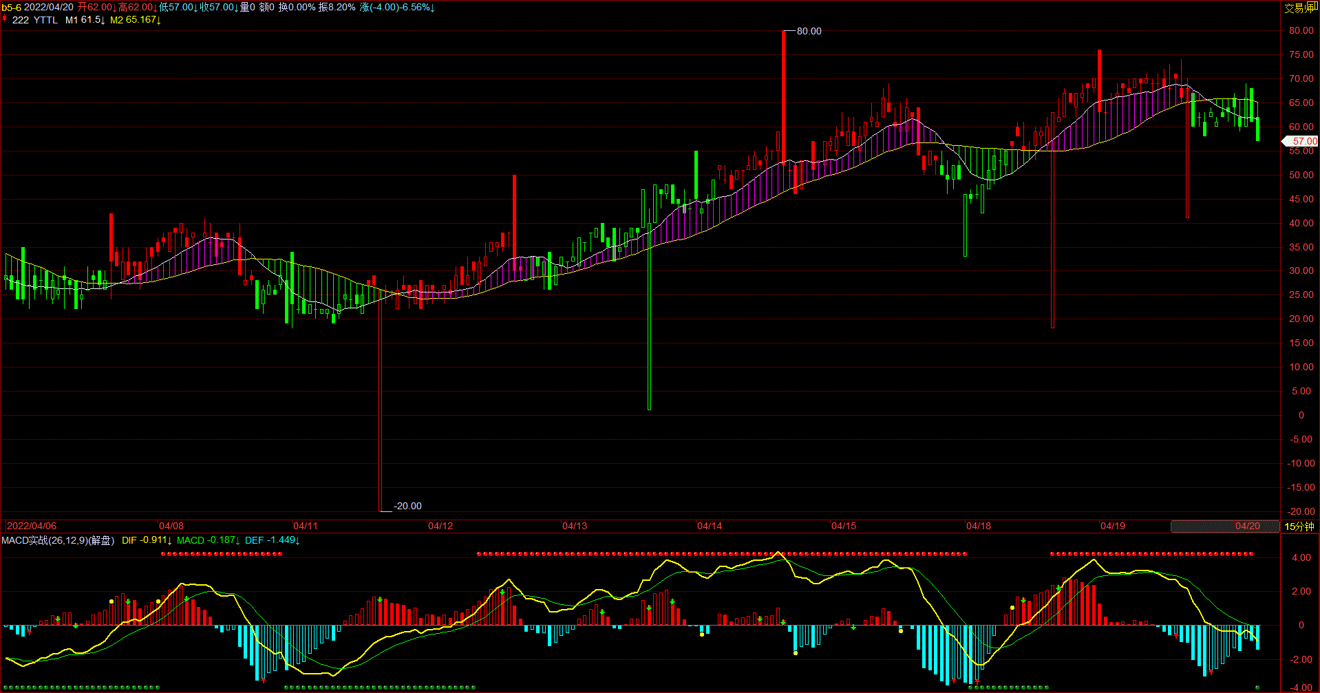Click the M2 65.167 moving average label
1320x693 pixels.
(x=136, y=20)
